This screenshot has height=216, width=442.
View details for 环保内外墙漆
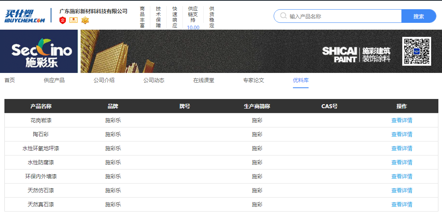click(x=402, y=177)
